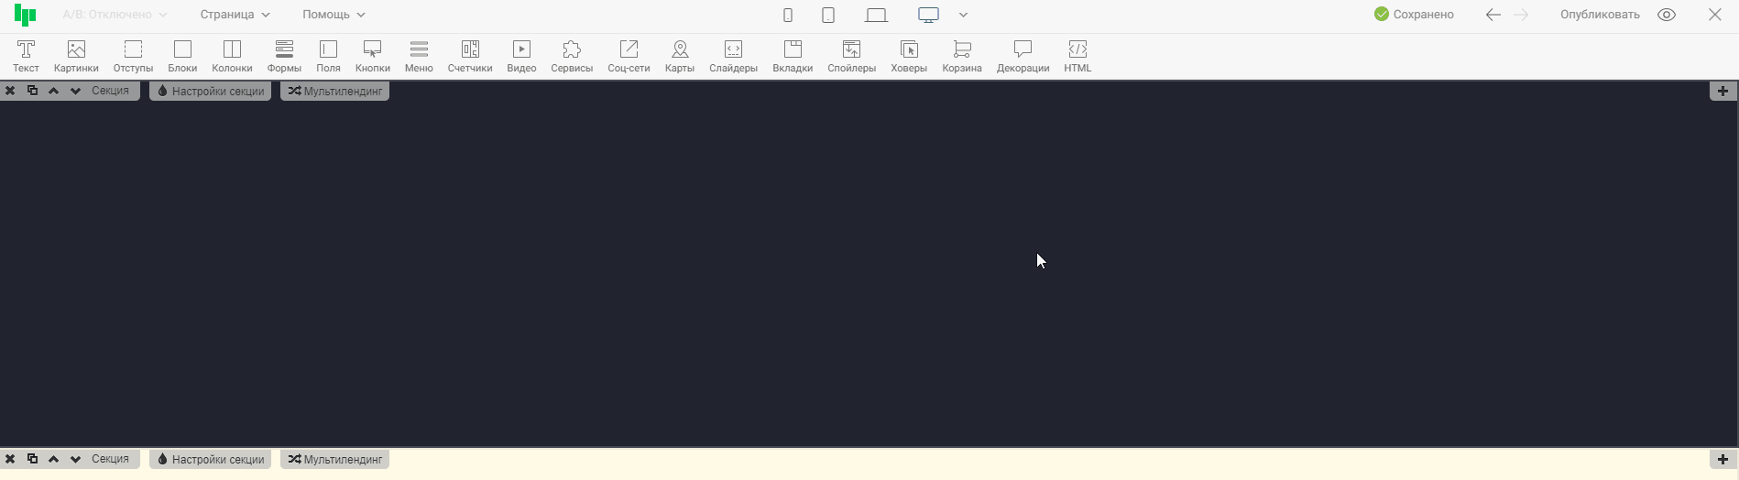The width and height of the screenshot is (1739, 480).
Task: Open the Страница menu
Action: click(235, 15)
